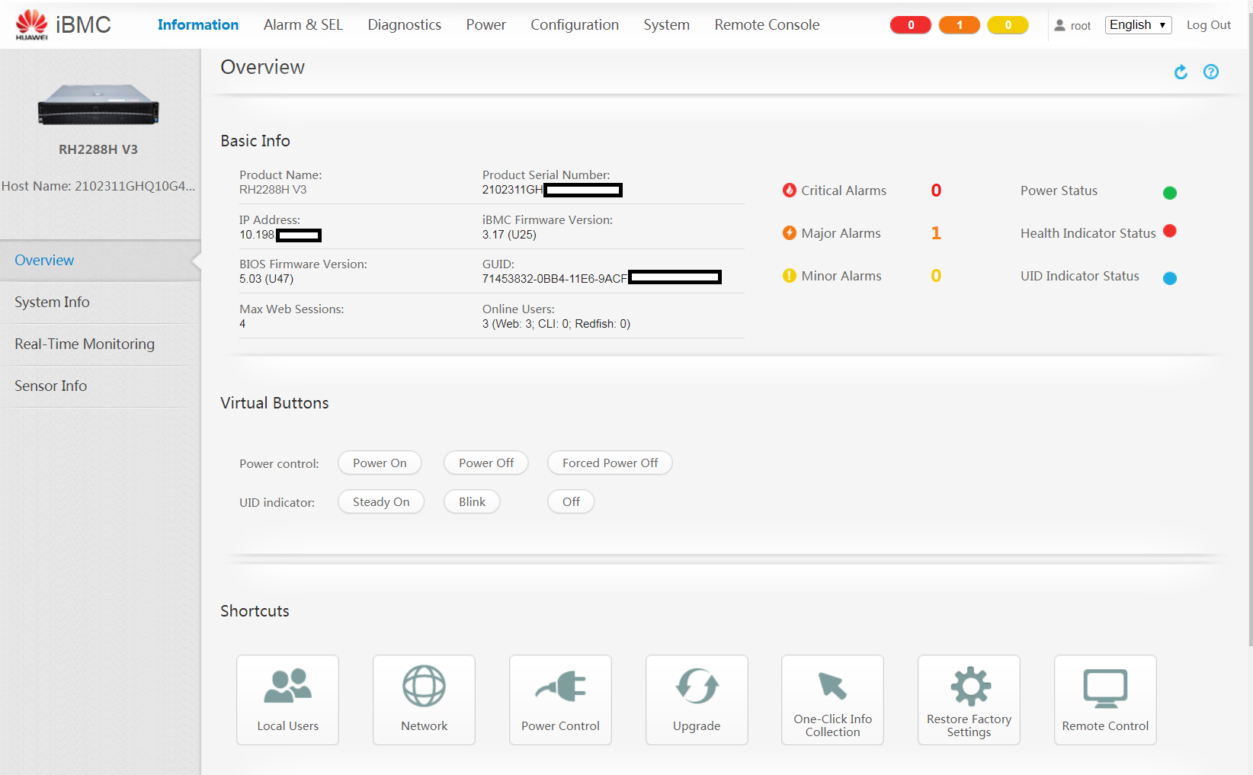This screenshot has height=775, width=1253.
Task: Click the Major Alarms lightning icon
Action: click(x=790, y=232)
